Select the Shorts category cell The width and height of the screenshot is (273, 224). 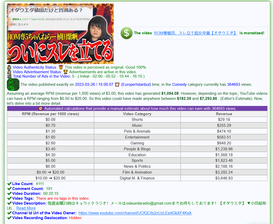[x=137, y=120]
